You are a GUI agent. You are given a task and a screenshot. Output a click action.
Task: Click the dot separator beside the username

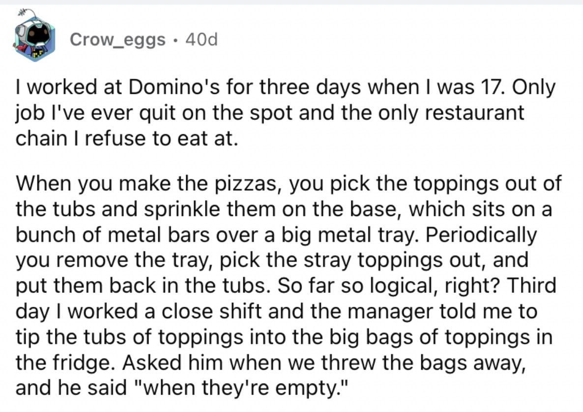pyautogui.click(x=175, y=40)
